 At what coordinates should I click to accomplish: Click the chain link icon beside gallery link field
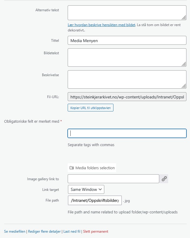tap(164, 179)
